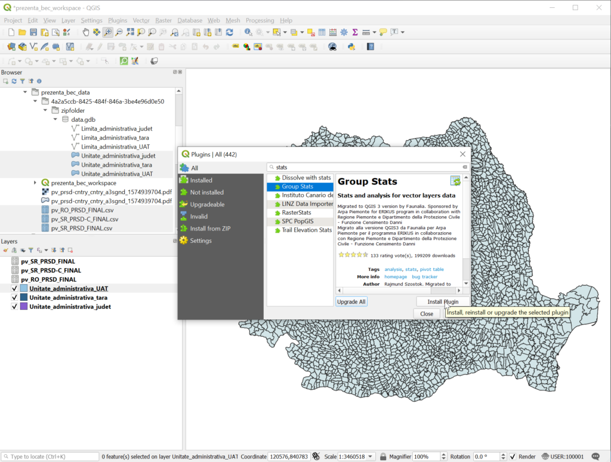The height and width of the screenshot is (462, 611).
Task: Click the clear icon in plugin search box
Action: click(x=465, y=167)
